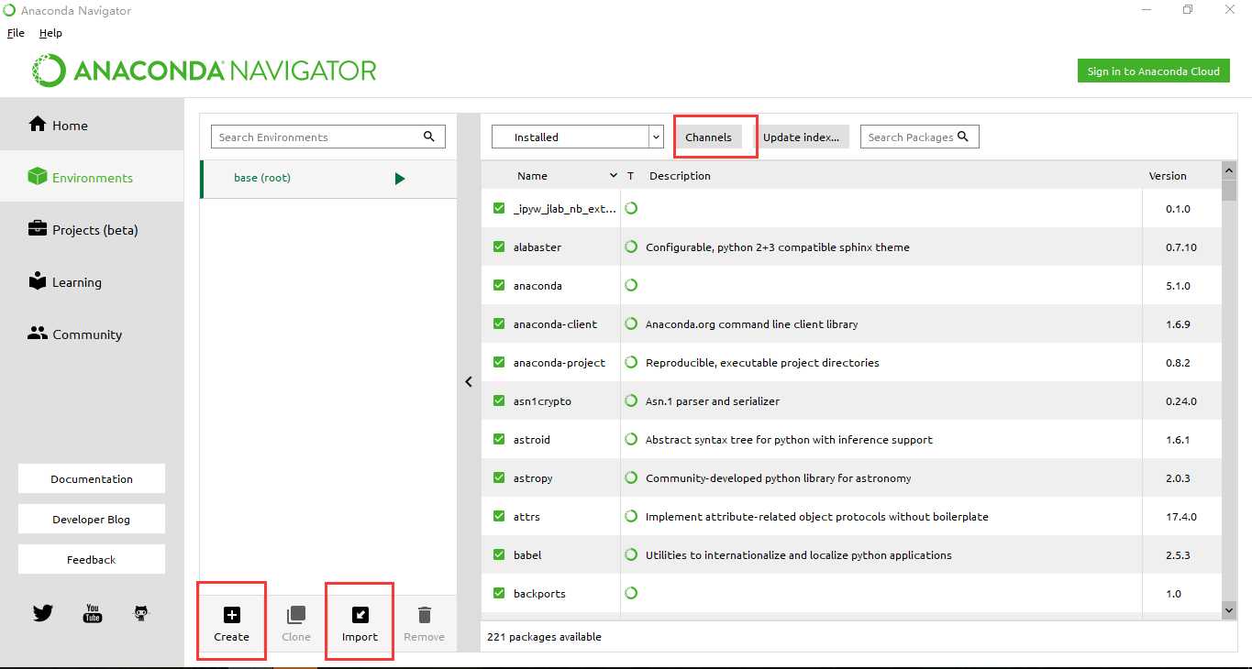Open the Home section
This screenshot has width=1252, height=669.
point(92,125)
